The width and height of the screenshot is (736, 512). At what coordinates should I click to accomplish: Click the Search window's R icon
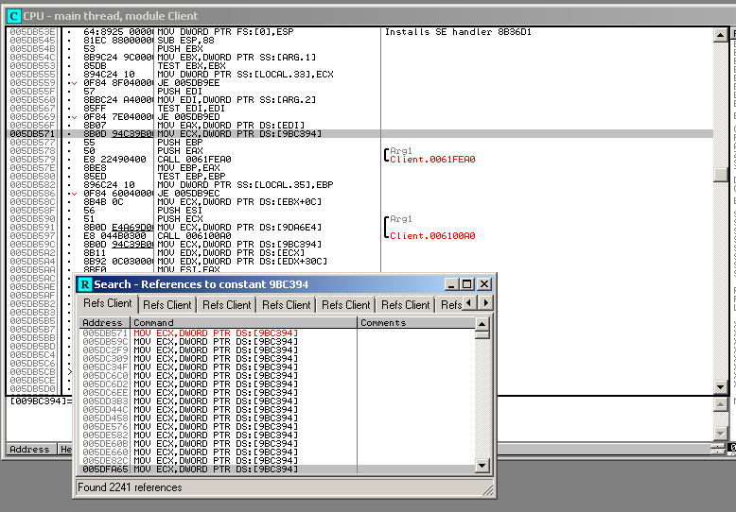coord(84,284)
